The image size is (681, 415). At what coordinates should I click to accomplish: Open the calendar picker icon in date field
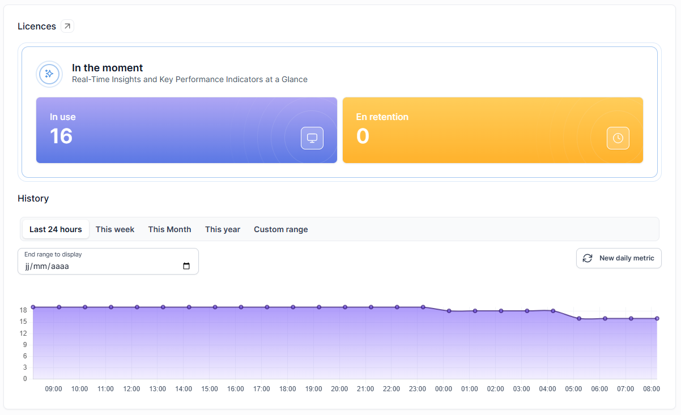186,266
